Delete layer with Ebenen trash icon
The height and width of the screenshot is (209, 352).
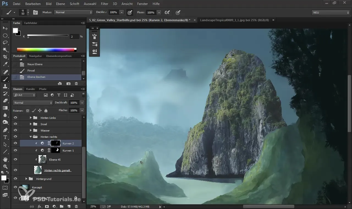click(76, 206)
